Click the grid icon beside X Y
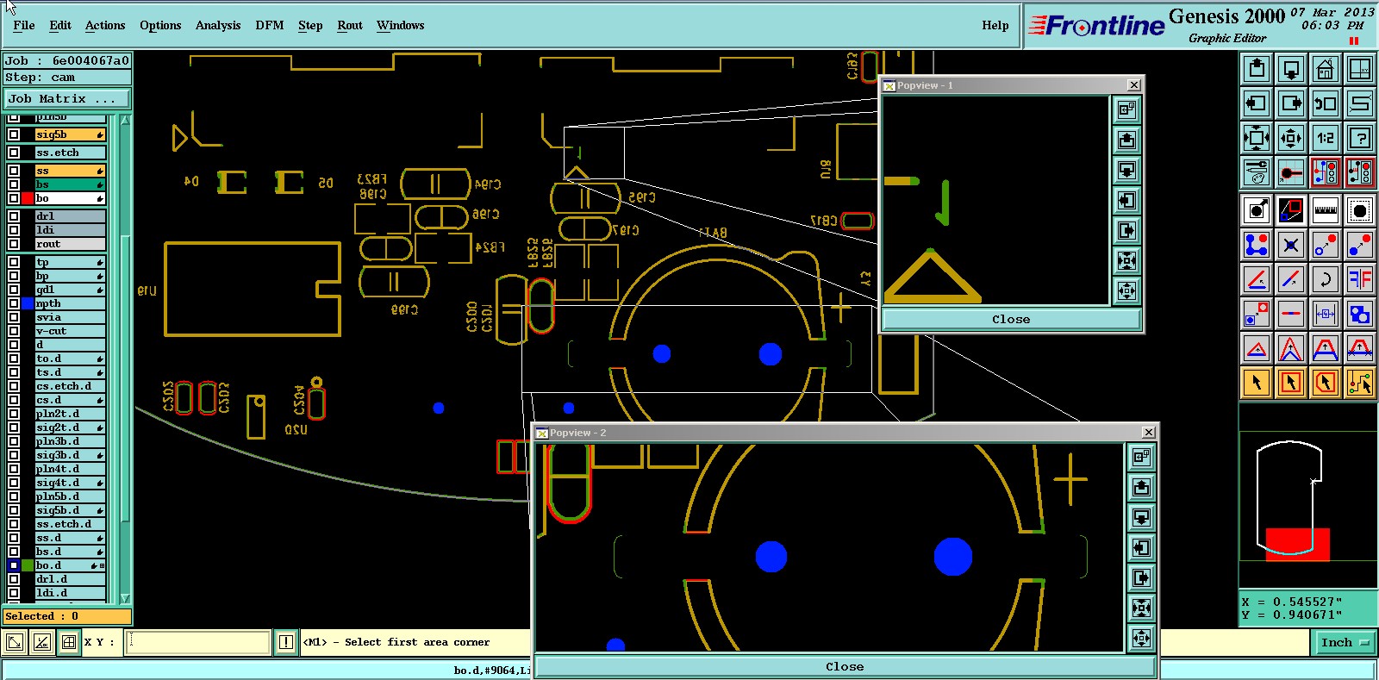 pyautogui.click(x=69, y=642)
